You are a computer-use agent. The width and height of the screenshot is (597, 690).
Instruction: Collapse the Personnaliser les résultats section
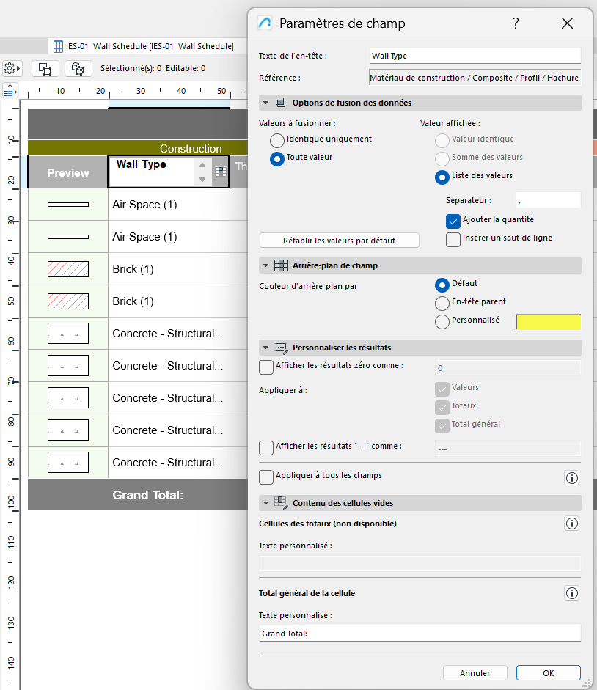[x=265, y=348]
